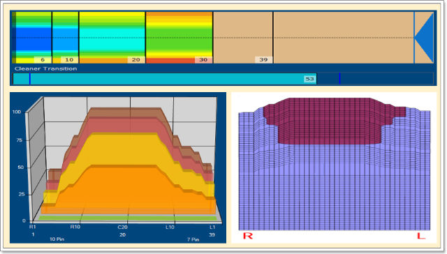This screenshot has height=254, width=447.
Task: Select the tan dry zone ending at 39 feet
Action: (x=243, y=38)
